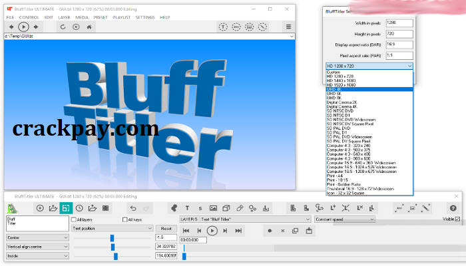
Task: Toggle the All keys checkbox
Action: [x=125, y=219]
